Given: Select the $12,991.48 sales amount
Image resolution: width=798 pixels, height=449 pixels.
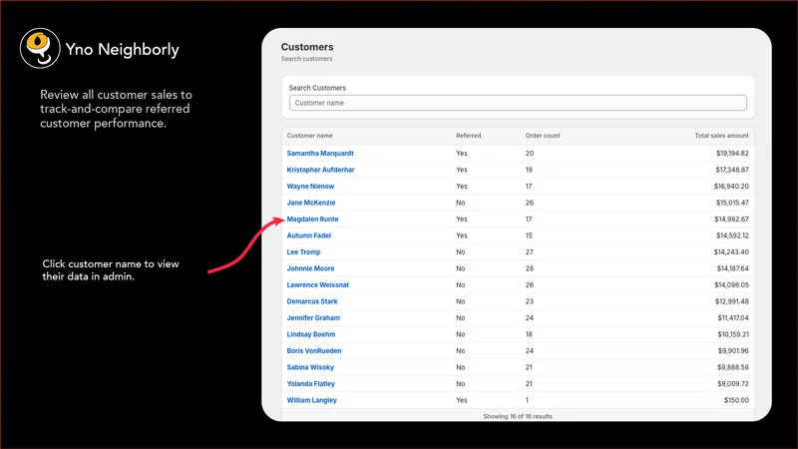Looking at the screenshot, I should (x=732, y=301).
